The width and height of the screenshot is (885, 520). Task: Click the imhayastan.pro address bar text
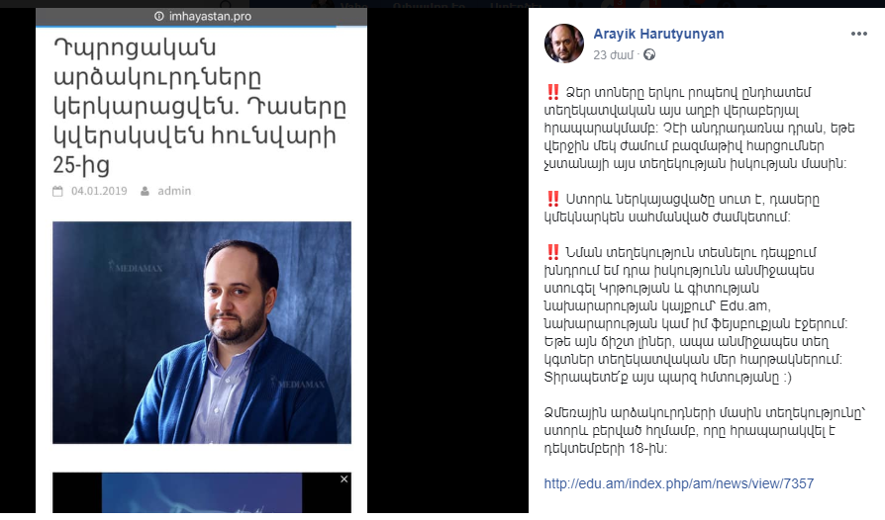pos(210,17)
